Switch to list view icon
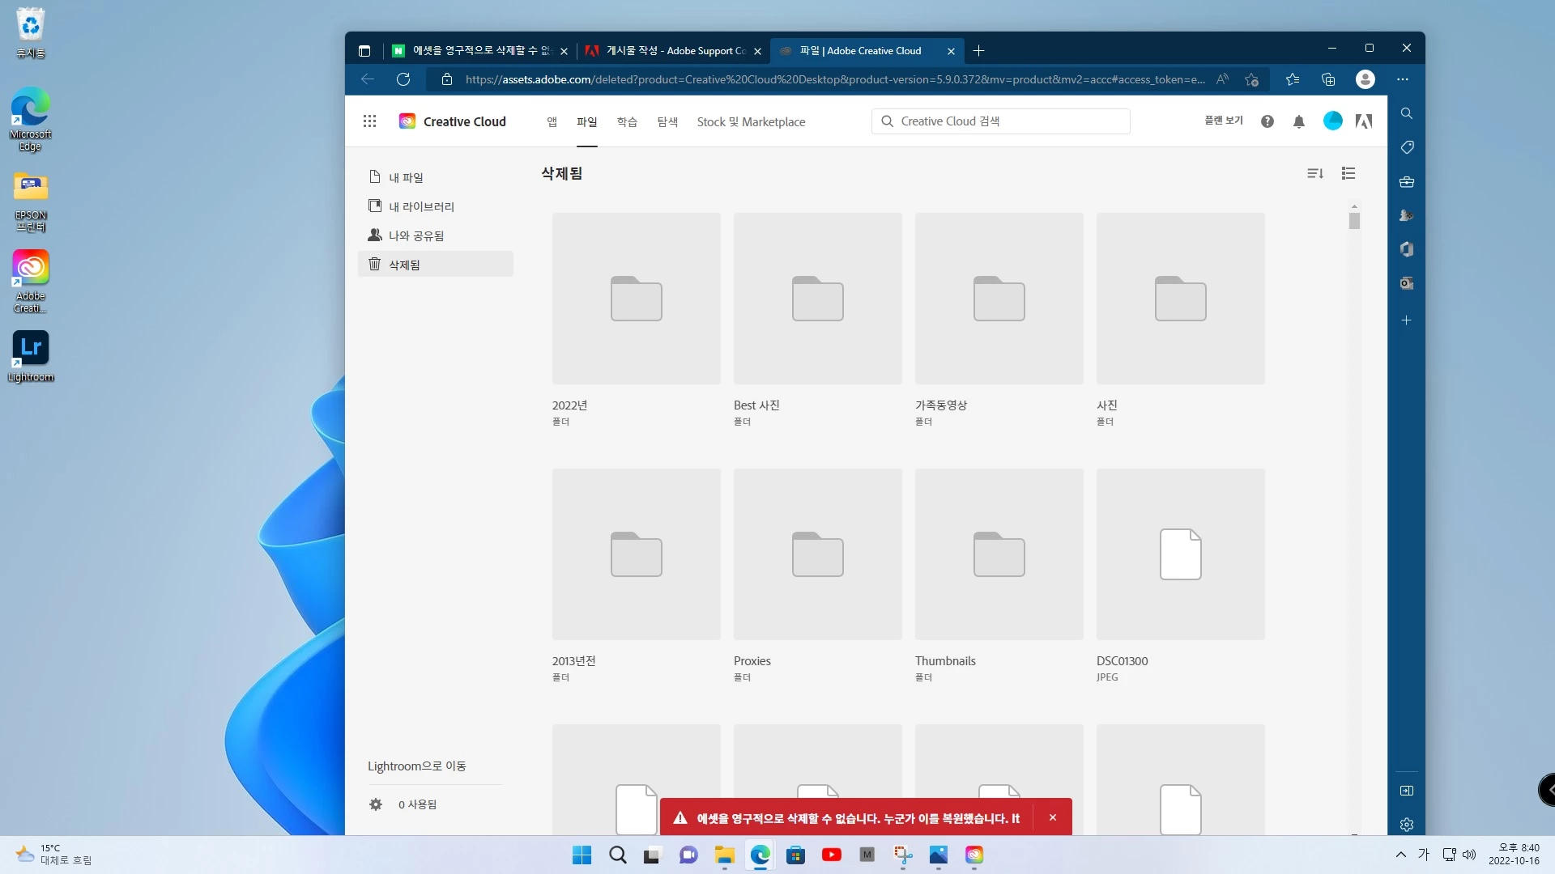The image size is (1555, 874). (x=1348, y=173)
